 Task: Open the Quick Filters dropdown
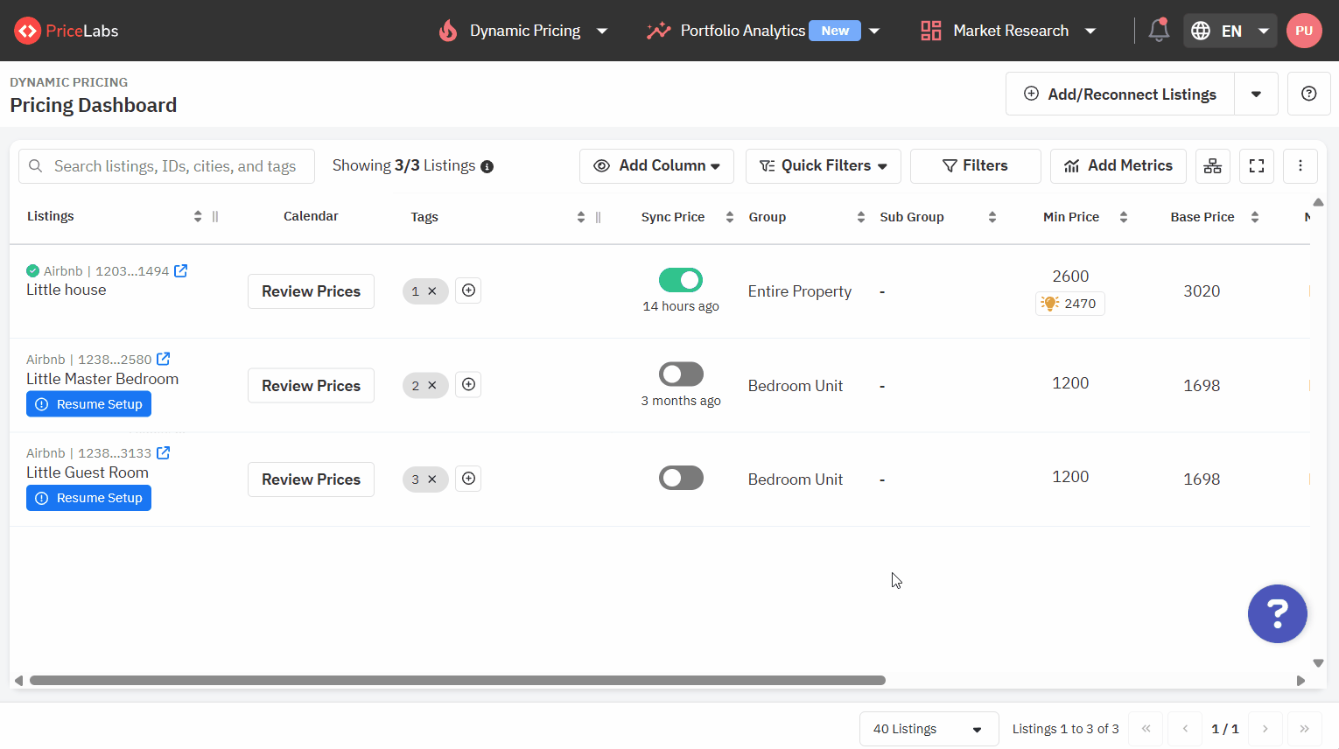pos(824,165)
